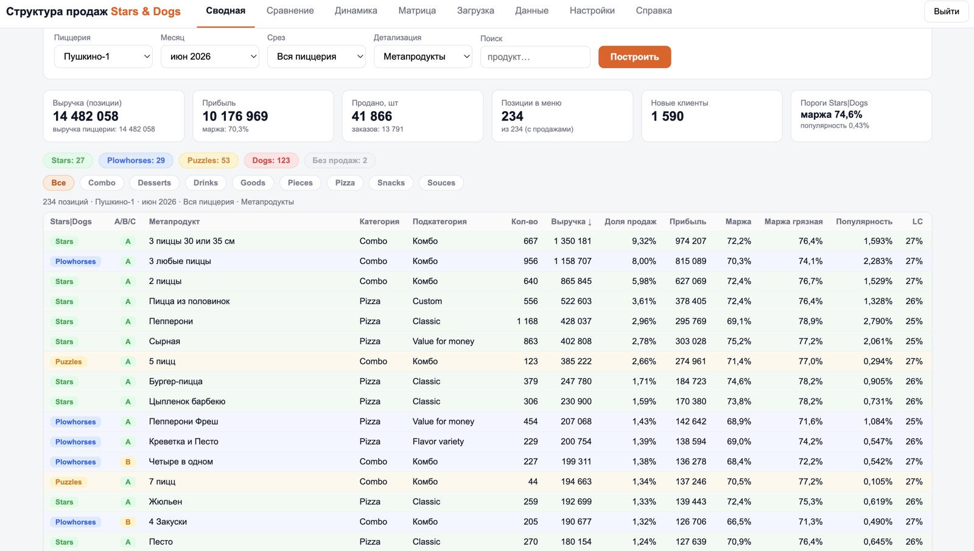This screenshot has width=974, height=551.
Task: Toggle the Dogs: 123 filter chip
Action: [271, 161]
